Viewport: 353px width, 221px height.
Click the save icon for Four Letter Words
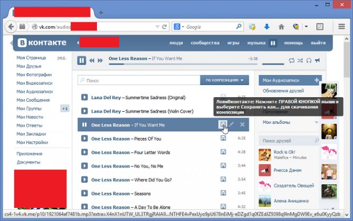click(223, 152)
